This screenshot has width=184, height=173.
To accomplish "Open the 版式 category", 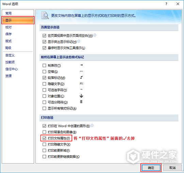I will coord(9,41).
